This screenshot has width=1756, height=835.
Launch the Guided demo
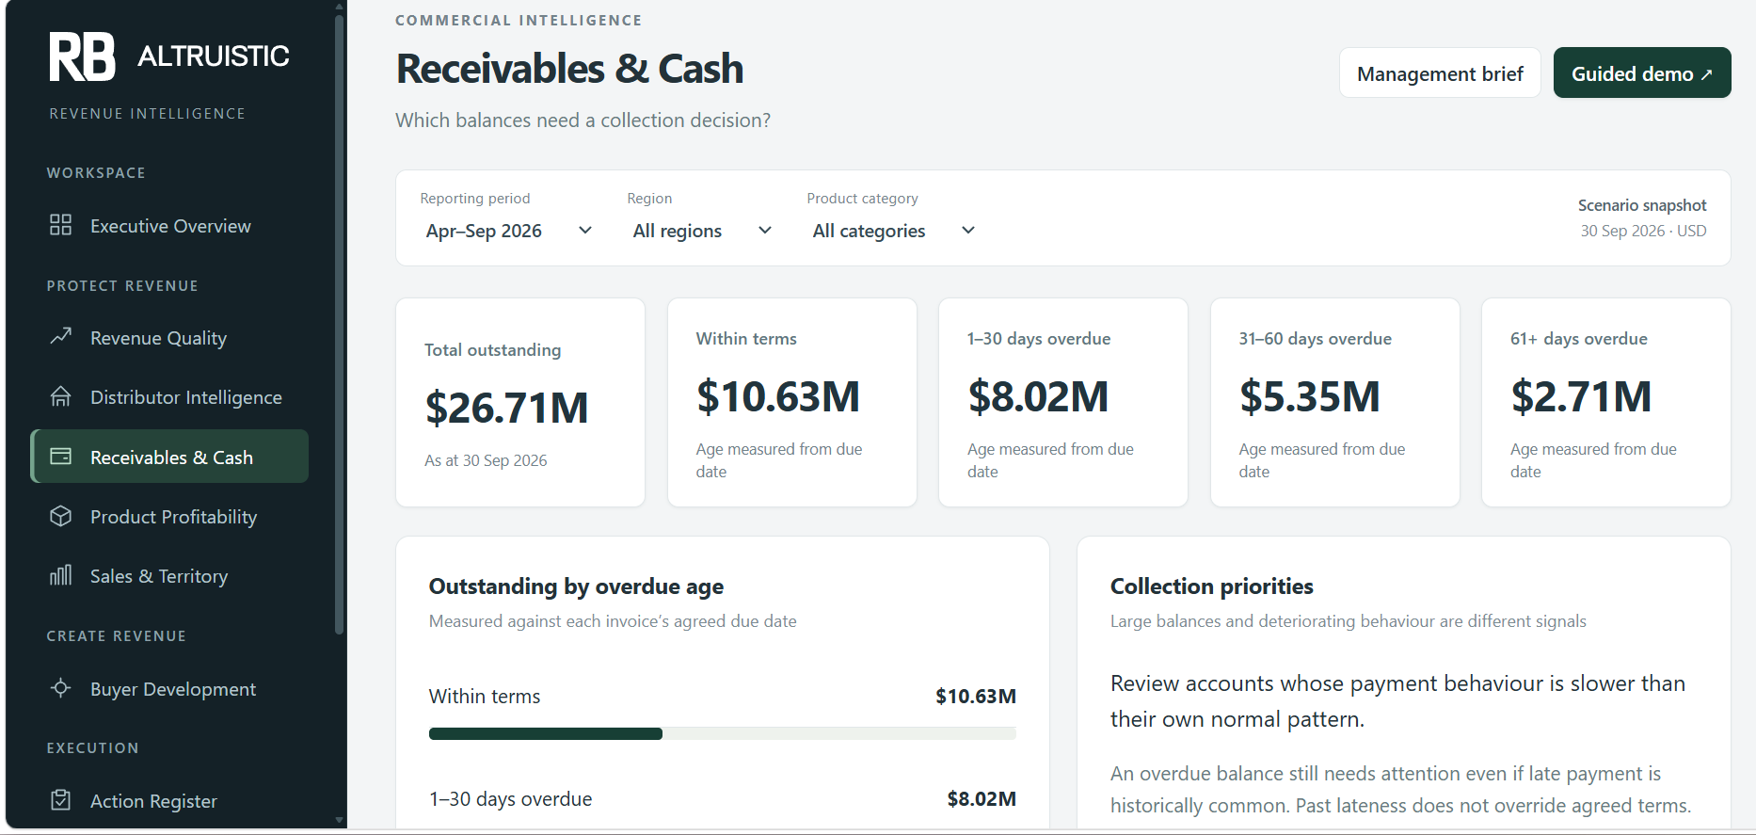click(x=1641, y=73)
